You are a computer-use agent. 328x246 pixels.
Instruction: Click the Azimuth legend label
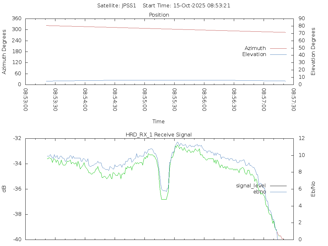pos(255,48)
